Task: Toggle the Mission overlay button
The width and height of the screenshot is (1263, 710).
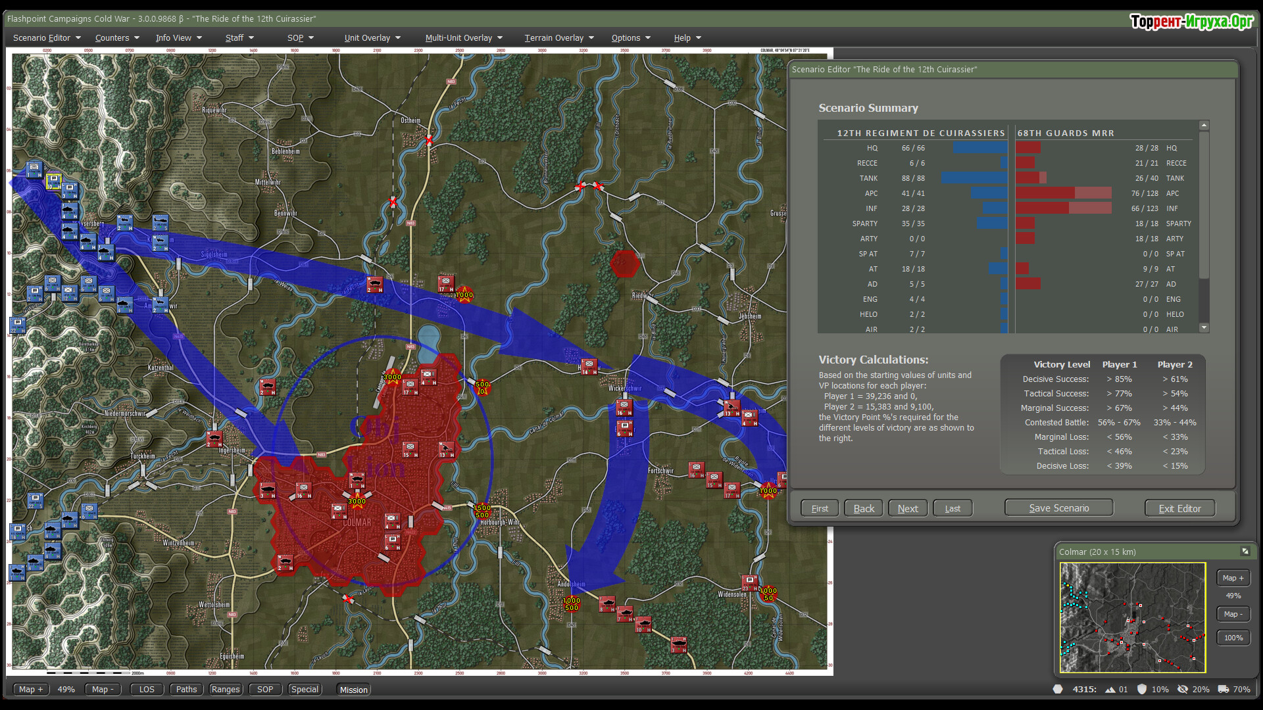Action: click(x=354, y=690)
